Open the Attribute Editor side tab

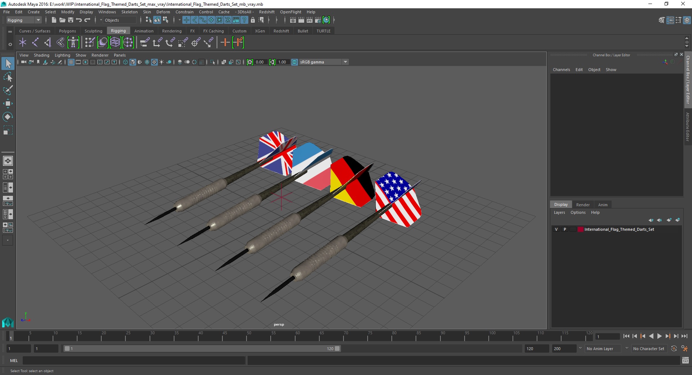[688, 127]
